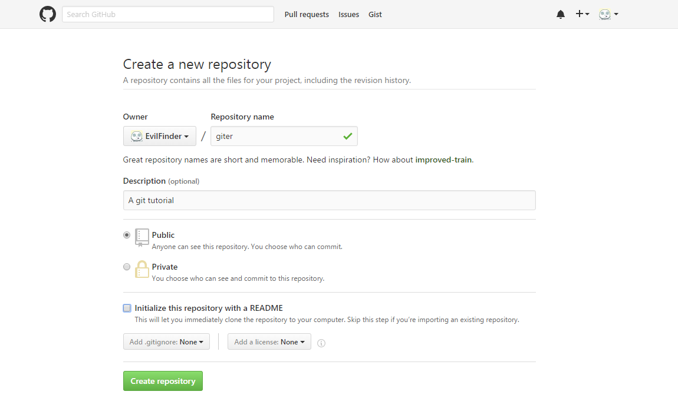The height and width of the screenshot is (398, 678).
Task: Click the license info icon
Action: coord(321,343)
